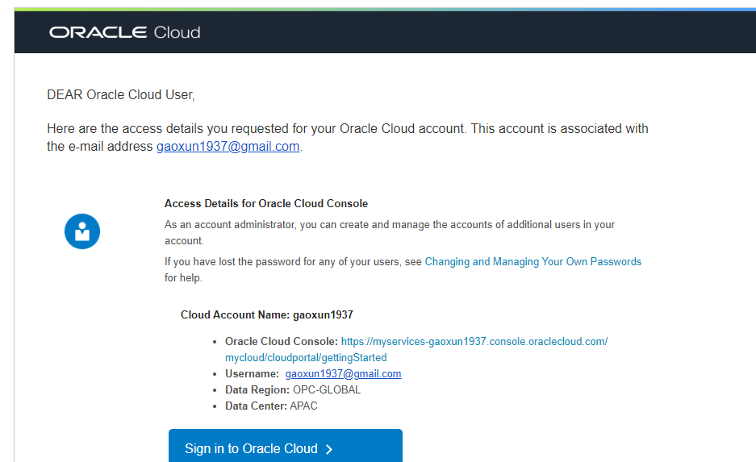Click the 'Data Region: OPC-GLOBAL' entry

pyautogui.click(x=293, y=389)
